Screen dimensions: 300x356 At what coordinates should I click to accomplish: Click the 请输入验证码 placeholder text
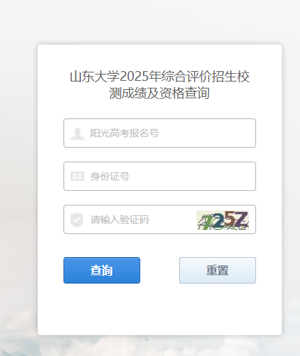click(119, 219)
